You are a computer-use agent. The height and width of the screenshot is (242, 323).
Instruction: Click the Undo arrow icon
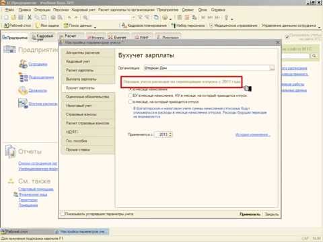click(69, 17)
